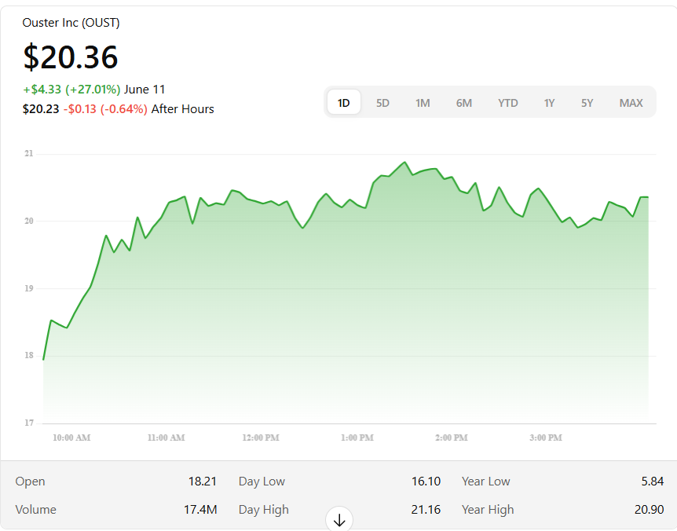Click the $20.23 after-hours price
This screenshot has width=677, height=531.
coord(41,108)
